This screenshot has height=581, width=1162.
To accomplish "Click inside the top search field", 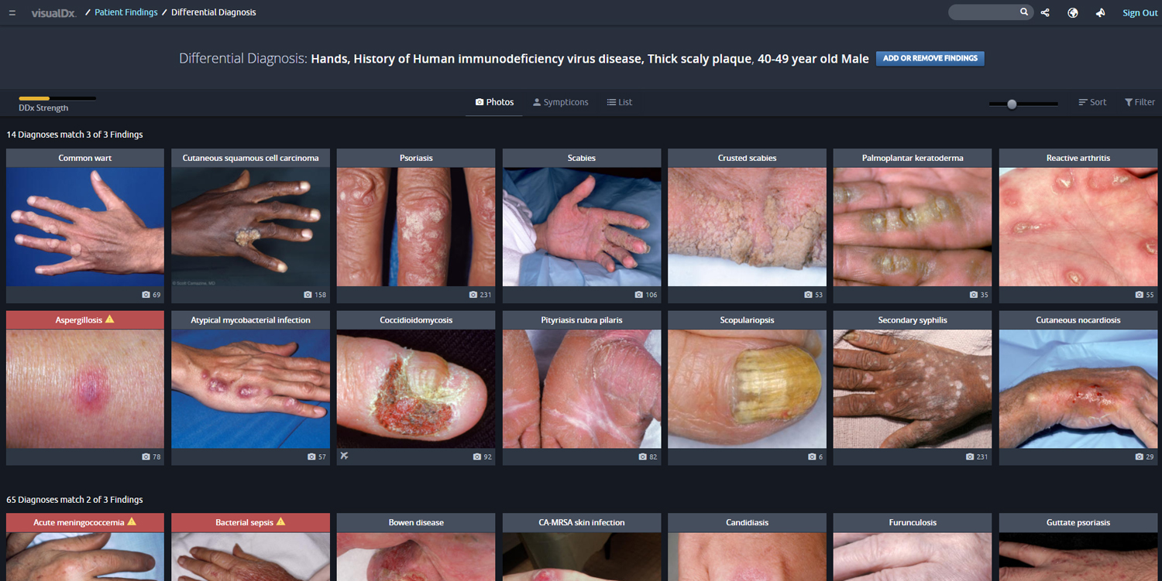I will (982, 12).
